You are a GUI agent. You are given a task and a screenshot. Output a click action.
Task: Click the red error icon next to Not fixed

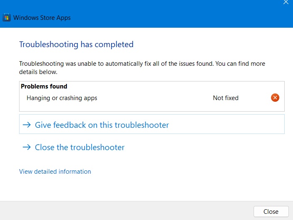point(275,98)
